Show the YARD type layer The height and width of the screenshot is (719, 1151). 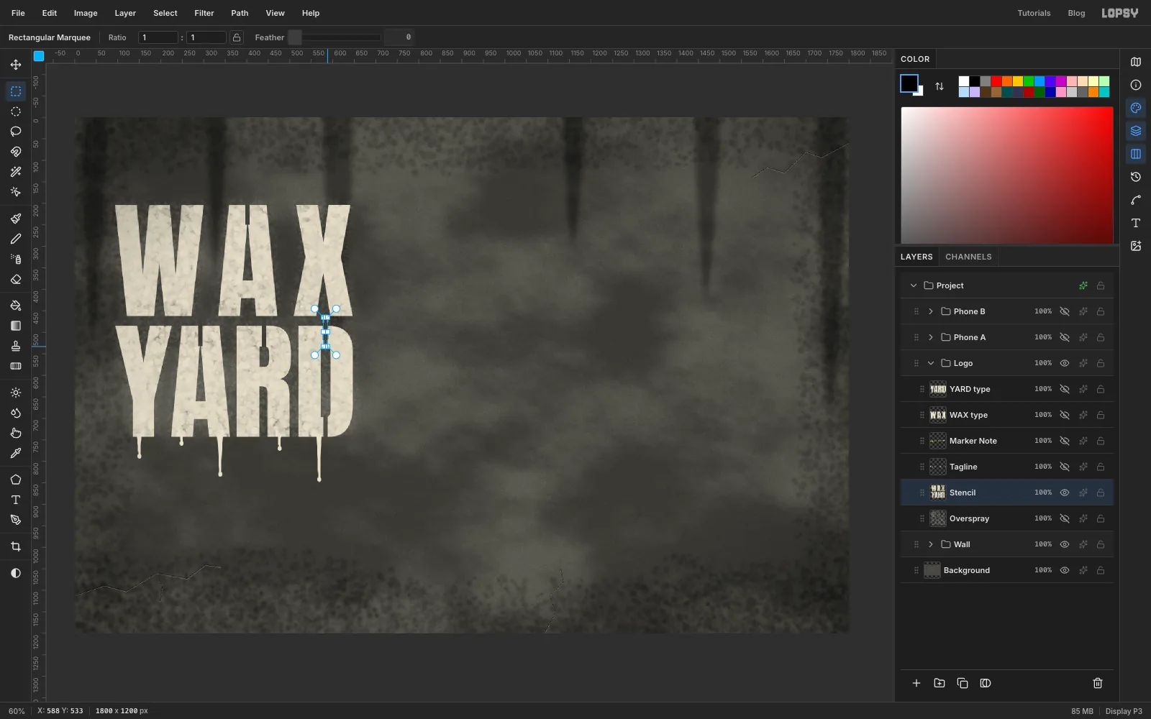click(x=1065, y=389)
